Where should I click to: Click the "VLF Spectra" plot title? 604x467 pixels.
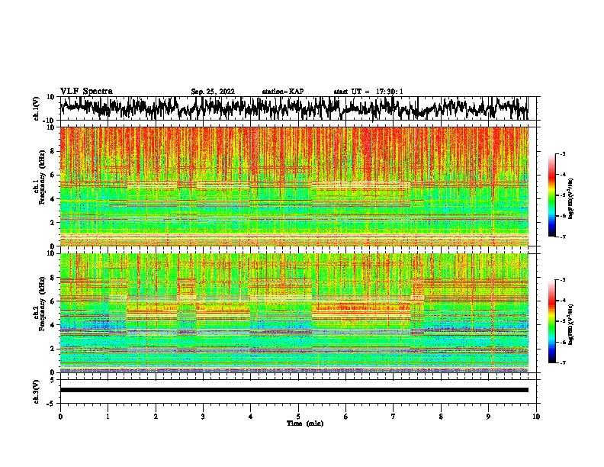(86, 92)
